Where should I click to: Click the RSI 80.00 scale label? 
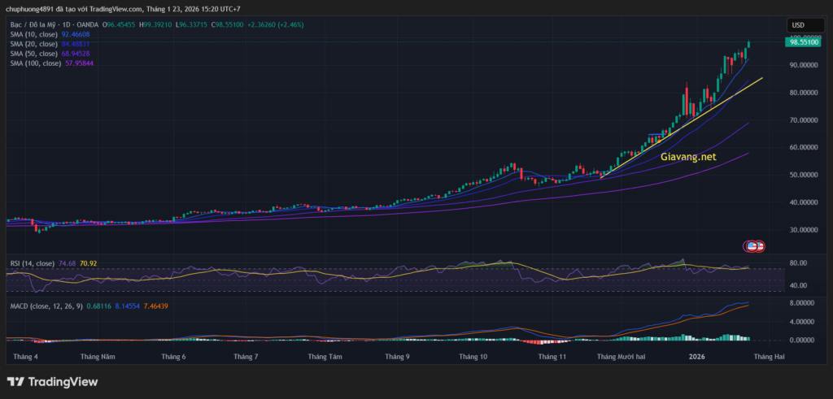pyautogui.click(x=800, y=263)
